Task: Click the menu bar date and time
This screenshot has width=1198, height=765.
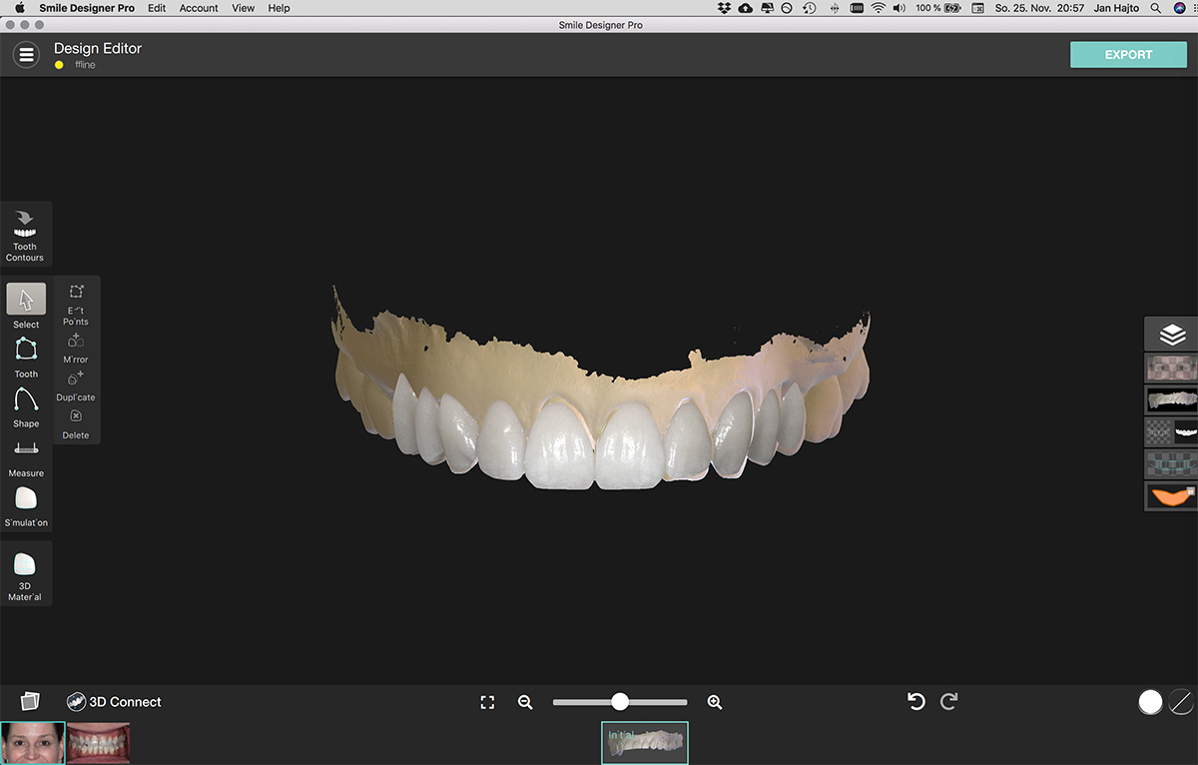Action: 1039,8
